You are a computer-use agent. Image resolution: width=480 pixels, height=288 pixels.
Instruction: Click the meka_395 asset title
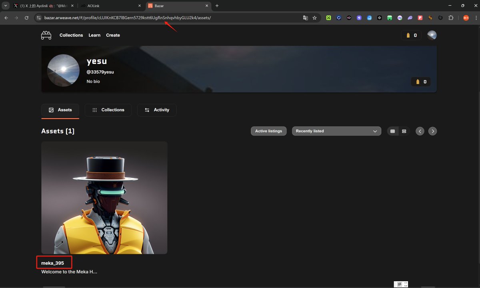[x=52, y=263]
